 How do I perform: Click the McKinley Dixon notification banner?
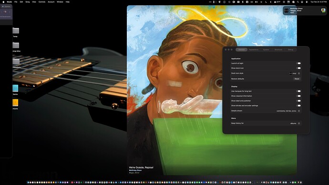point(305,10)
